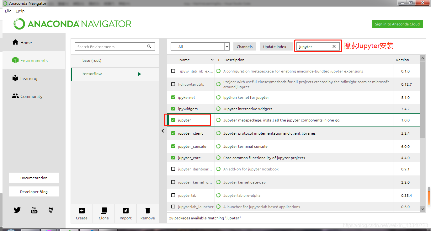Uncheck the ipywidgets package checkbox

pyautogui.click(x=173, y=109)
